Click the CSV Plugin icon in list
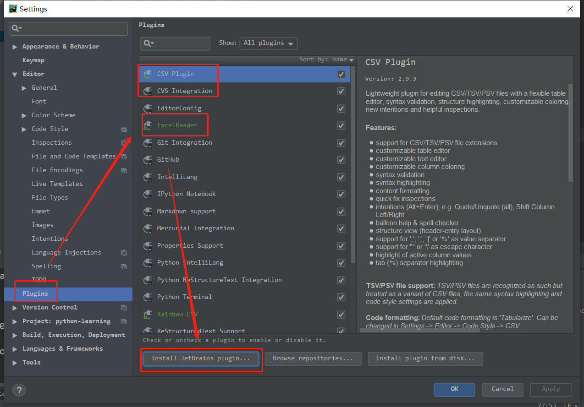This screenshot has width=584, height=407. (x=148, y=74)
